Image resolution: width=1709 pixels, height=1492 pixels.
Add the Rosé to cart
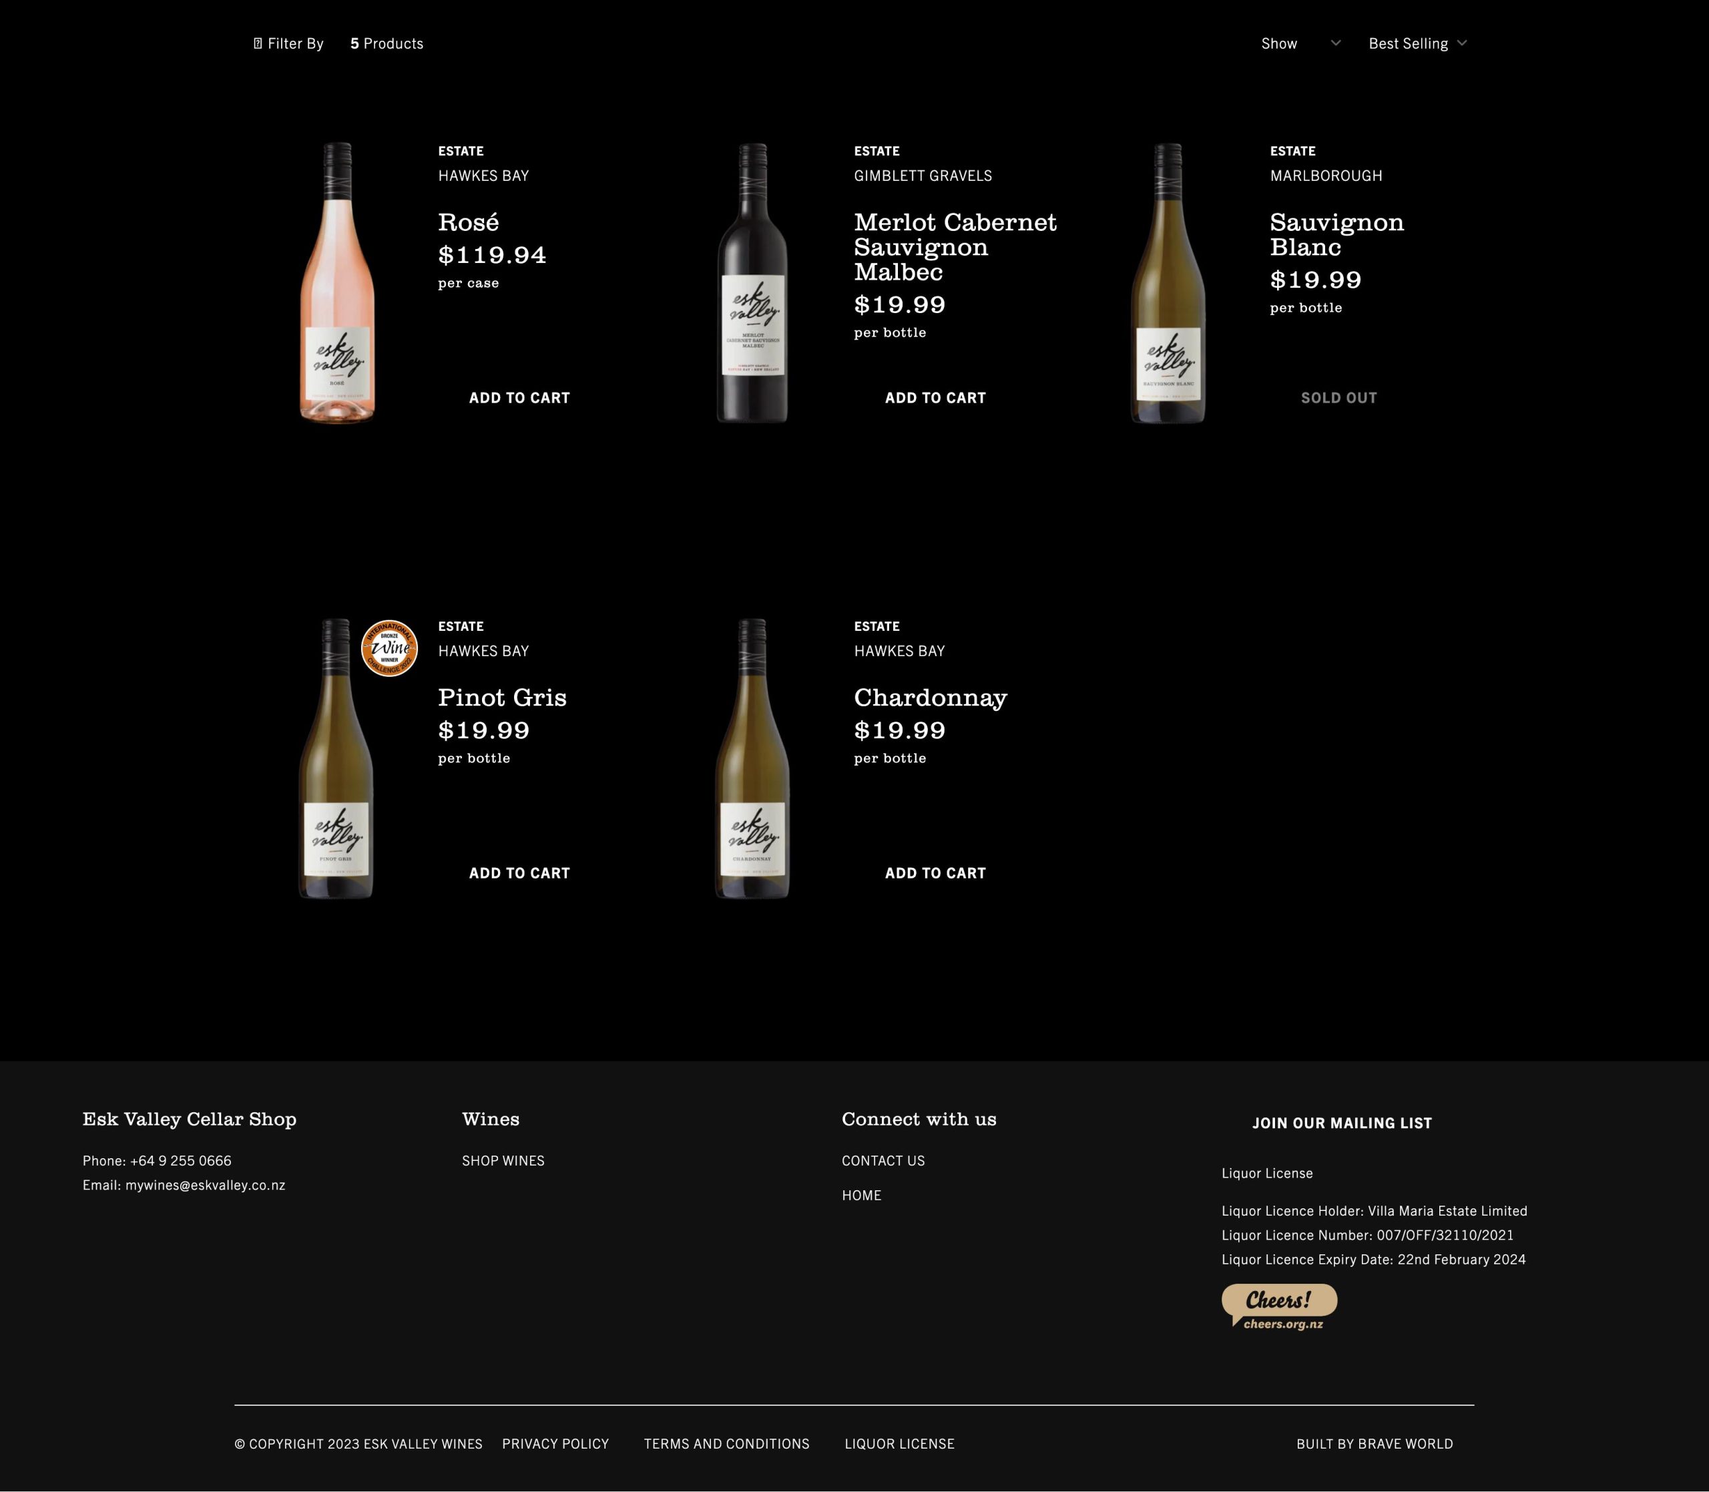pyautogui.click(x=519, y=398)
